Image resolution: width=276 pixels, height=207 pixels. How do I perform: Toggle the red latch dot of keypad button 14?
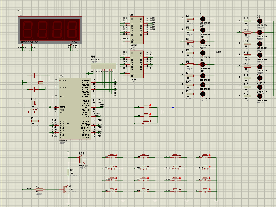(148, 189)
